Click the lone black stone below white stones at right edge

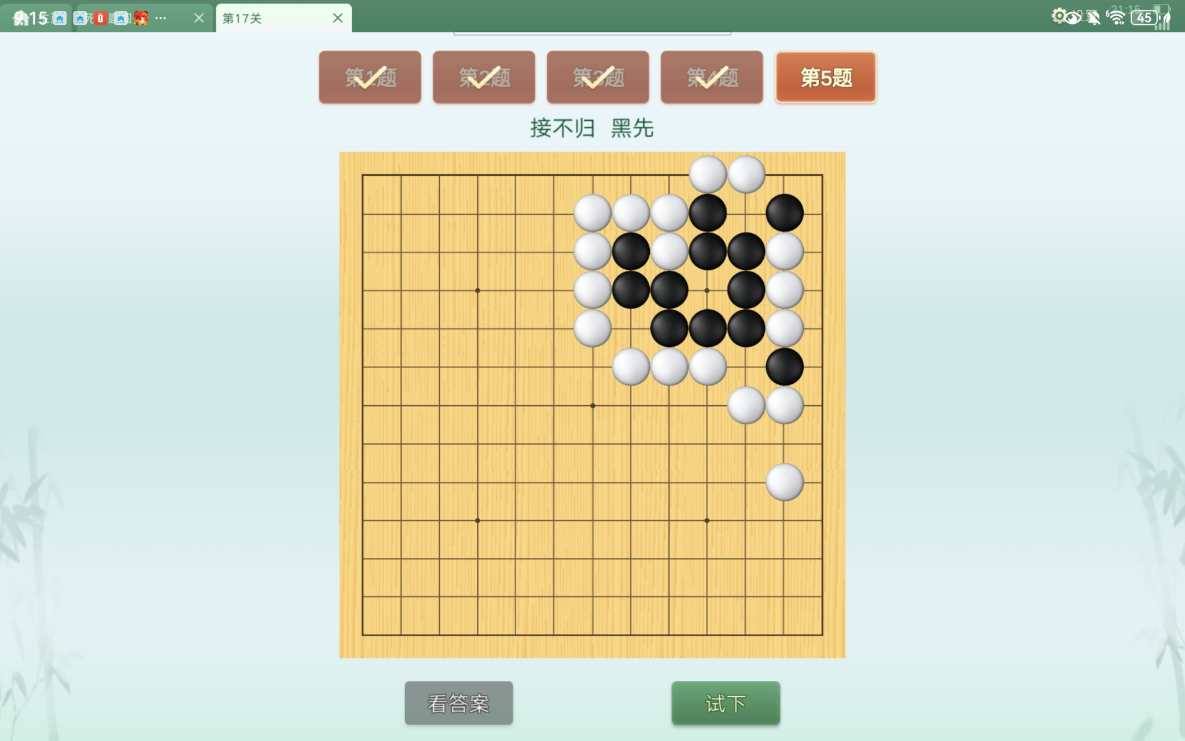tap(785, 366)
